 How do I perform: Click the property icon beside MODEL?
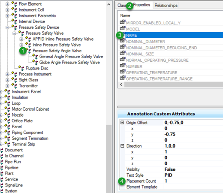(x=123, y=28)
